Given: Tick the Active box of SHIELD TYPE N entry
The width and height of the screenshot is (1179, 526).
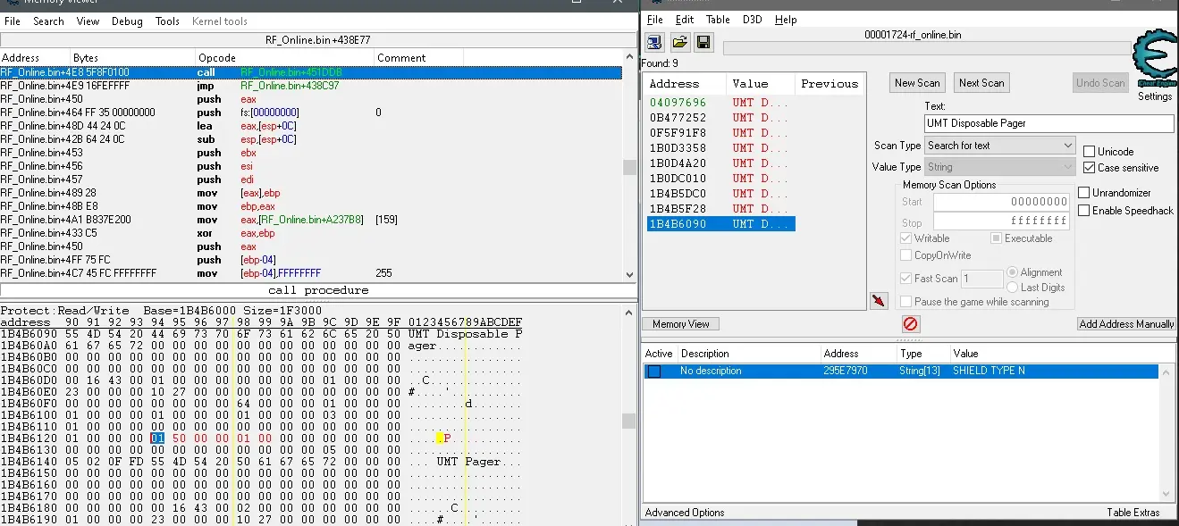Looking at the screenshot, I should tap(654, 372).
